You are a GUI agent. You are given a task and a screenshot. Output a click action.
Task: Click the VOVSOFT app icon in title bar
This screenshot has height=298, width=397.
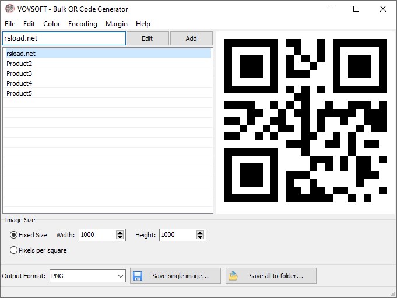tap(10, 9)
